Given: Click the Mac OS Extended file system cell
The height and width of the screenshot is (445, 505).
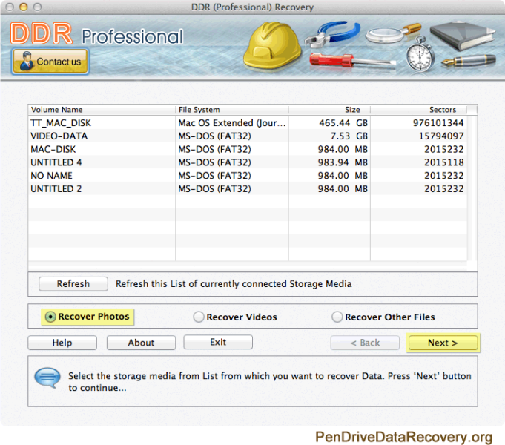Looking at the screenshot, I should (x=232, y=123).
